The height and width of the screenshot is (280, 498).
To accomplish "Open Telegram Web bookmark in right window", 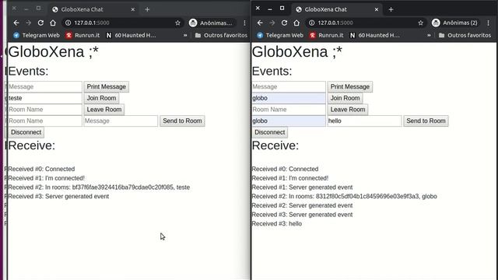I will (x=280, y=35).
